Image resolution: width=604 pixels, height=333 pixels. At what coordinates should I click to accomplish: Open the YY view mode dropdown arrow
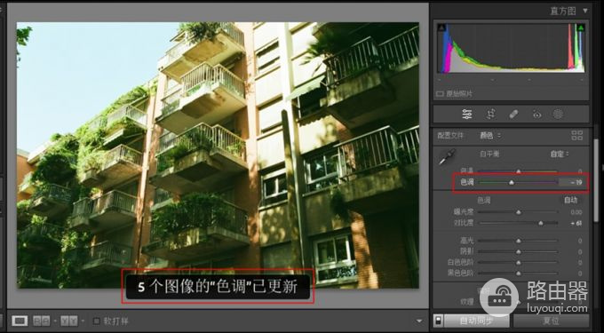83,321
